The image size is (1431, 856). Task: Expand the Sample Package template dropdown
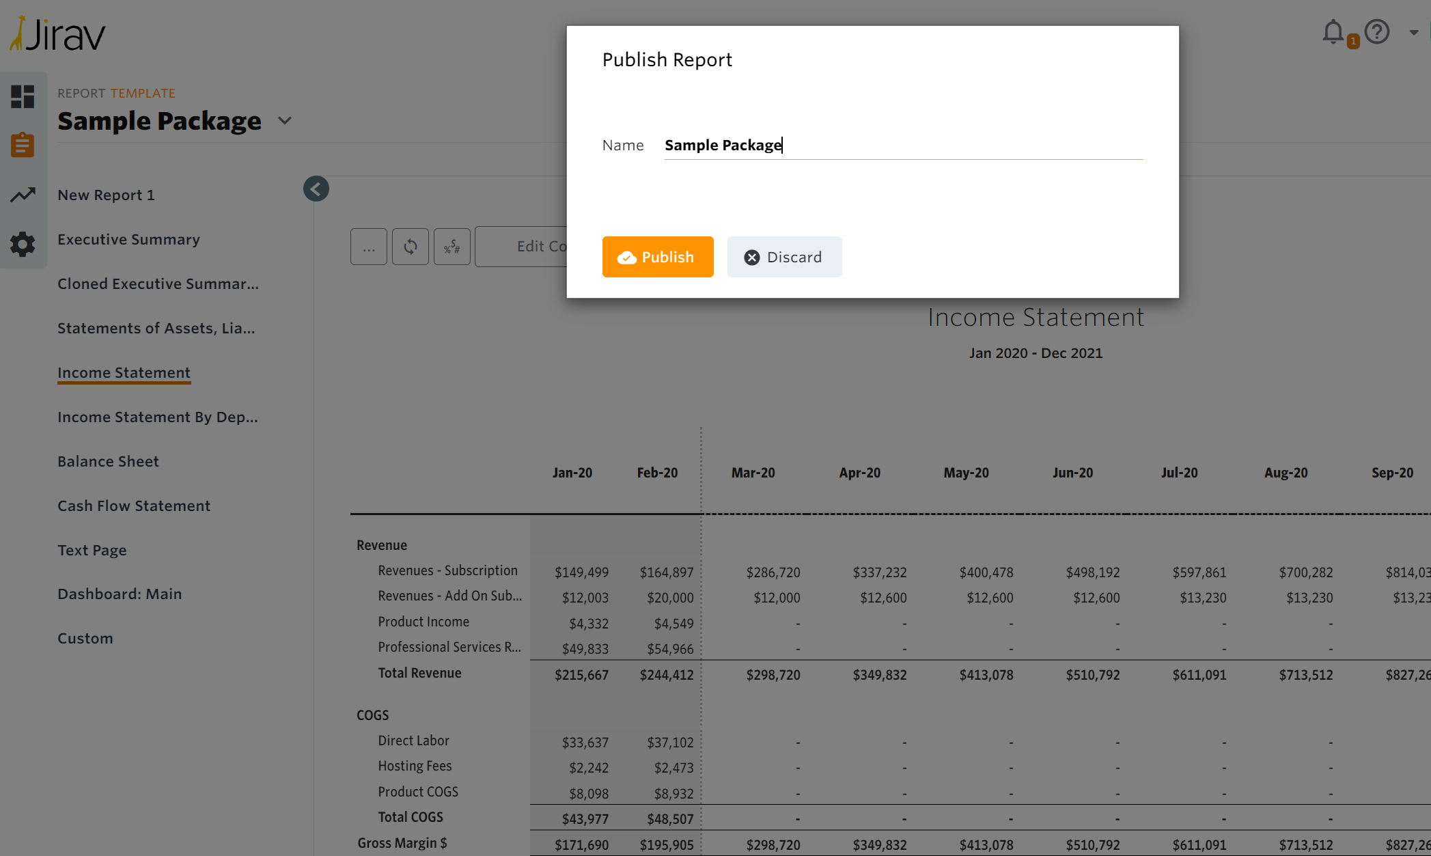click(285, 121)
